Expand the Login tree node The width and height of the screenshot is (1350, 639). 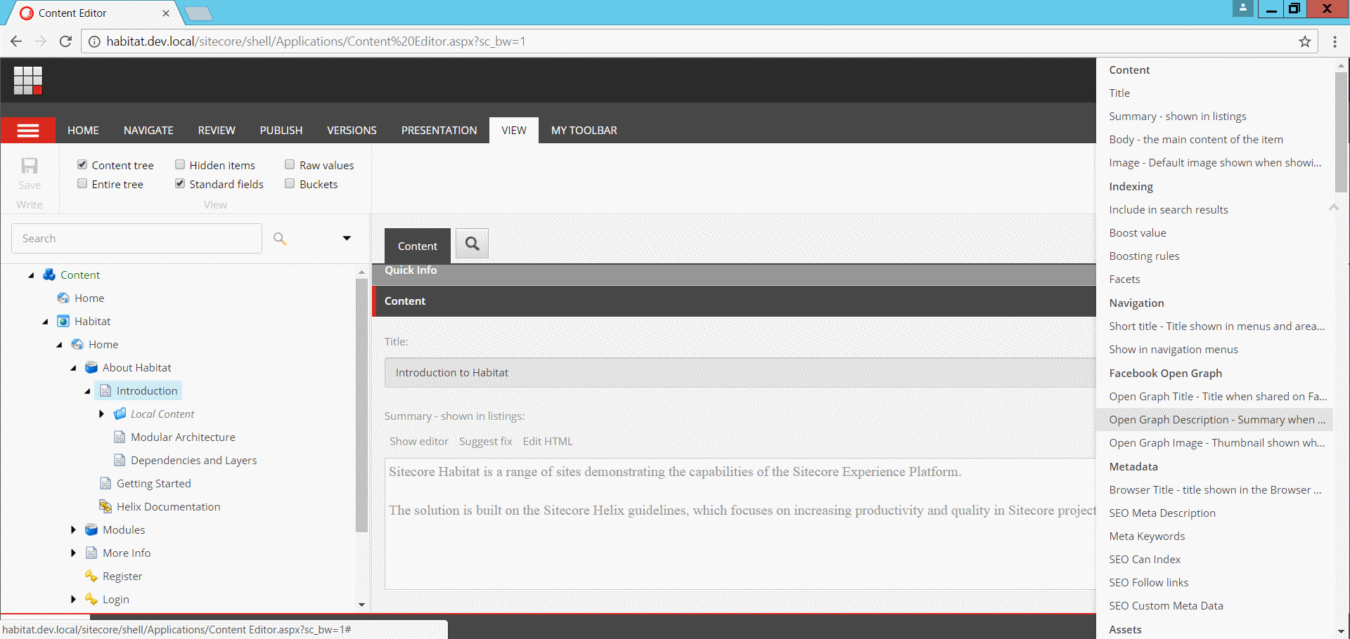73,599
